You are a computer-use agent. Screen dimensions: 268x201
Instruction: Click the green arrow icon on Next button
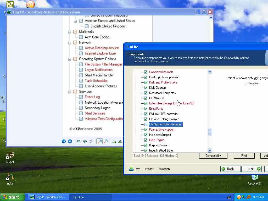click(259, 169)
